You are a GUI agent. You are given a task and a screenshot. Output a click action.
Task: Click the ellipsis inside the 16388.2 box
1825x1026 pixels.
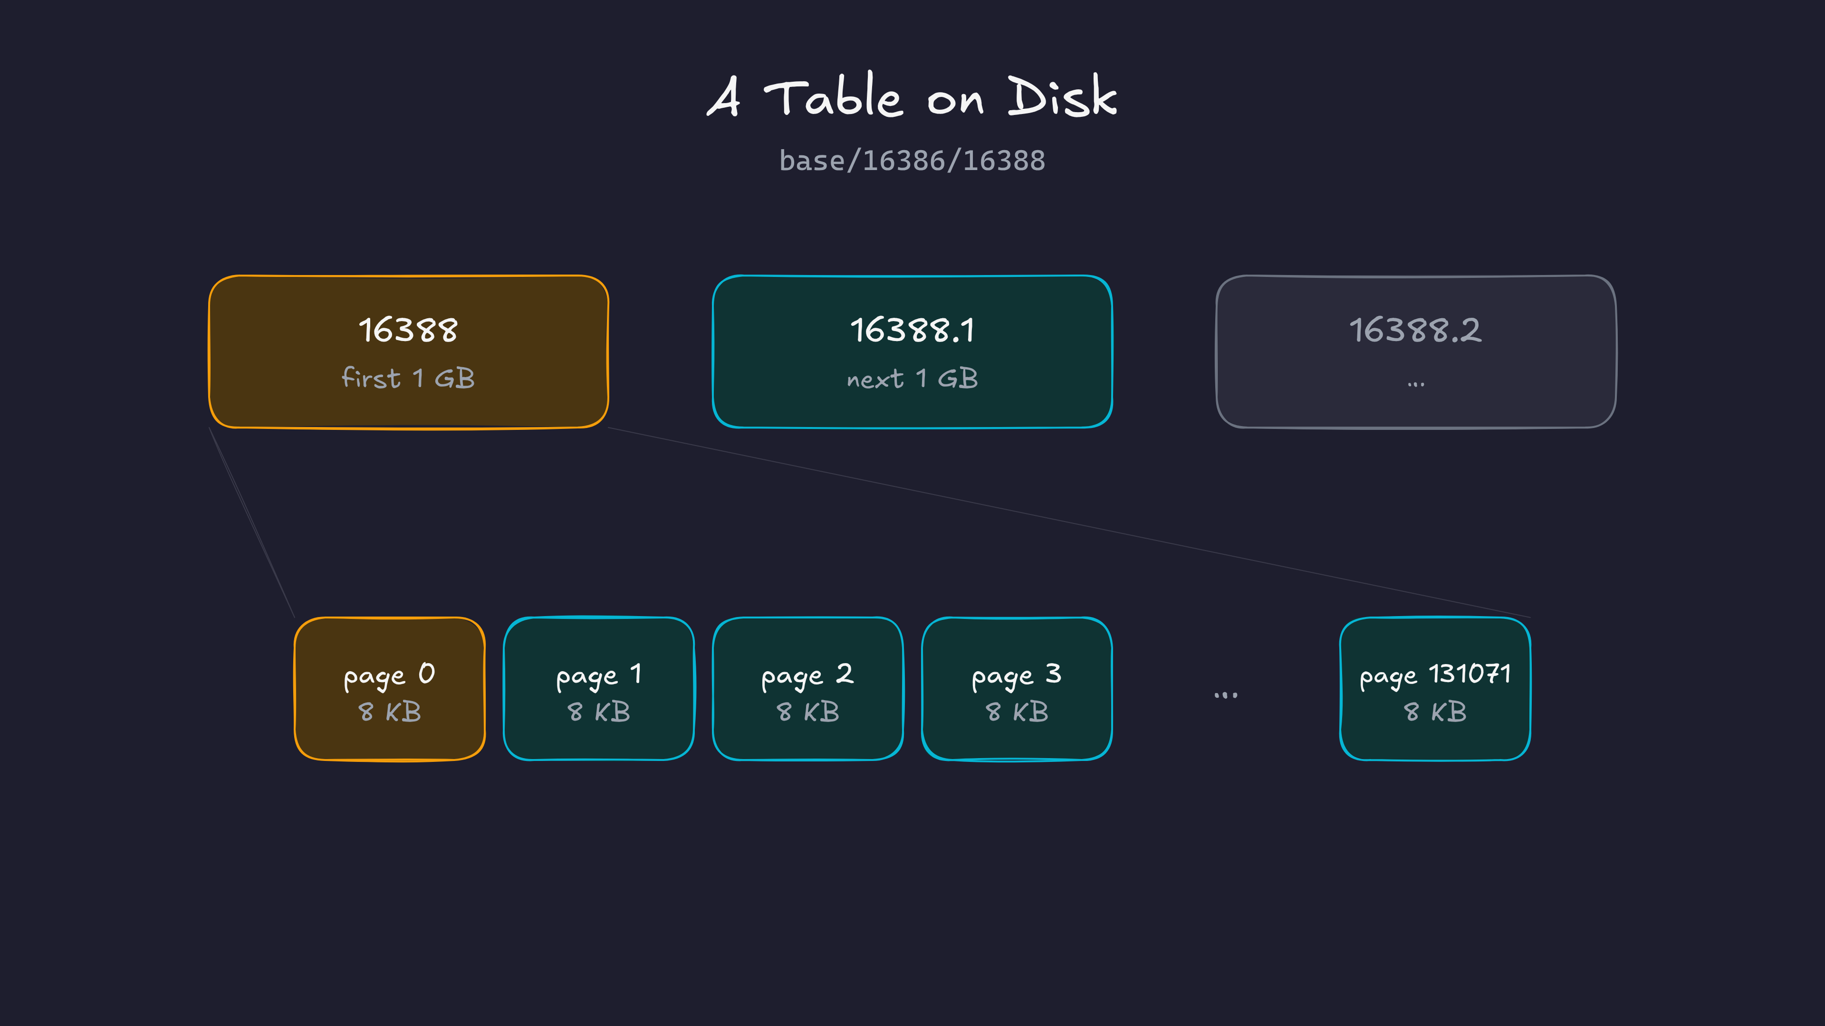click(1416, 384)
